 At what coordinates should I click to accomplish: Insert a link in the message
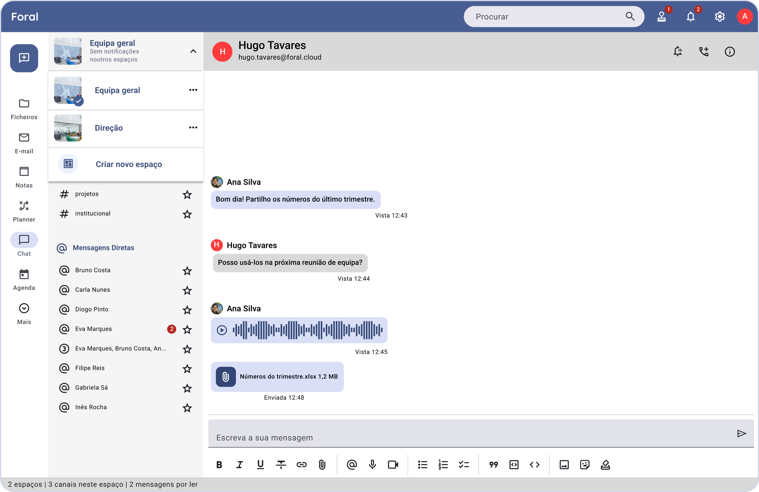302,465
